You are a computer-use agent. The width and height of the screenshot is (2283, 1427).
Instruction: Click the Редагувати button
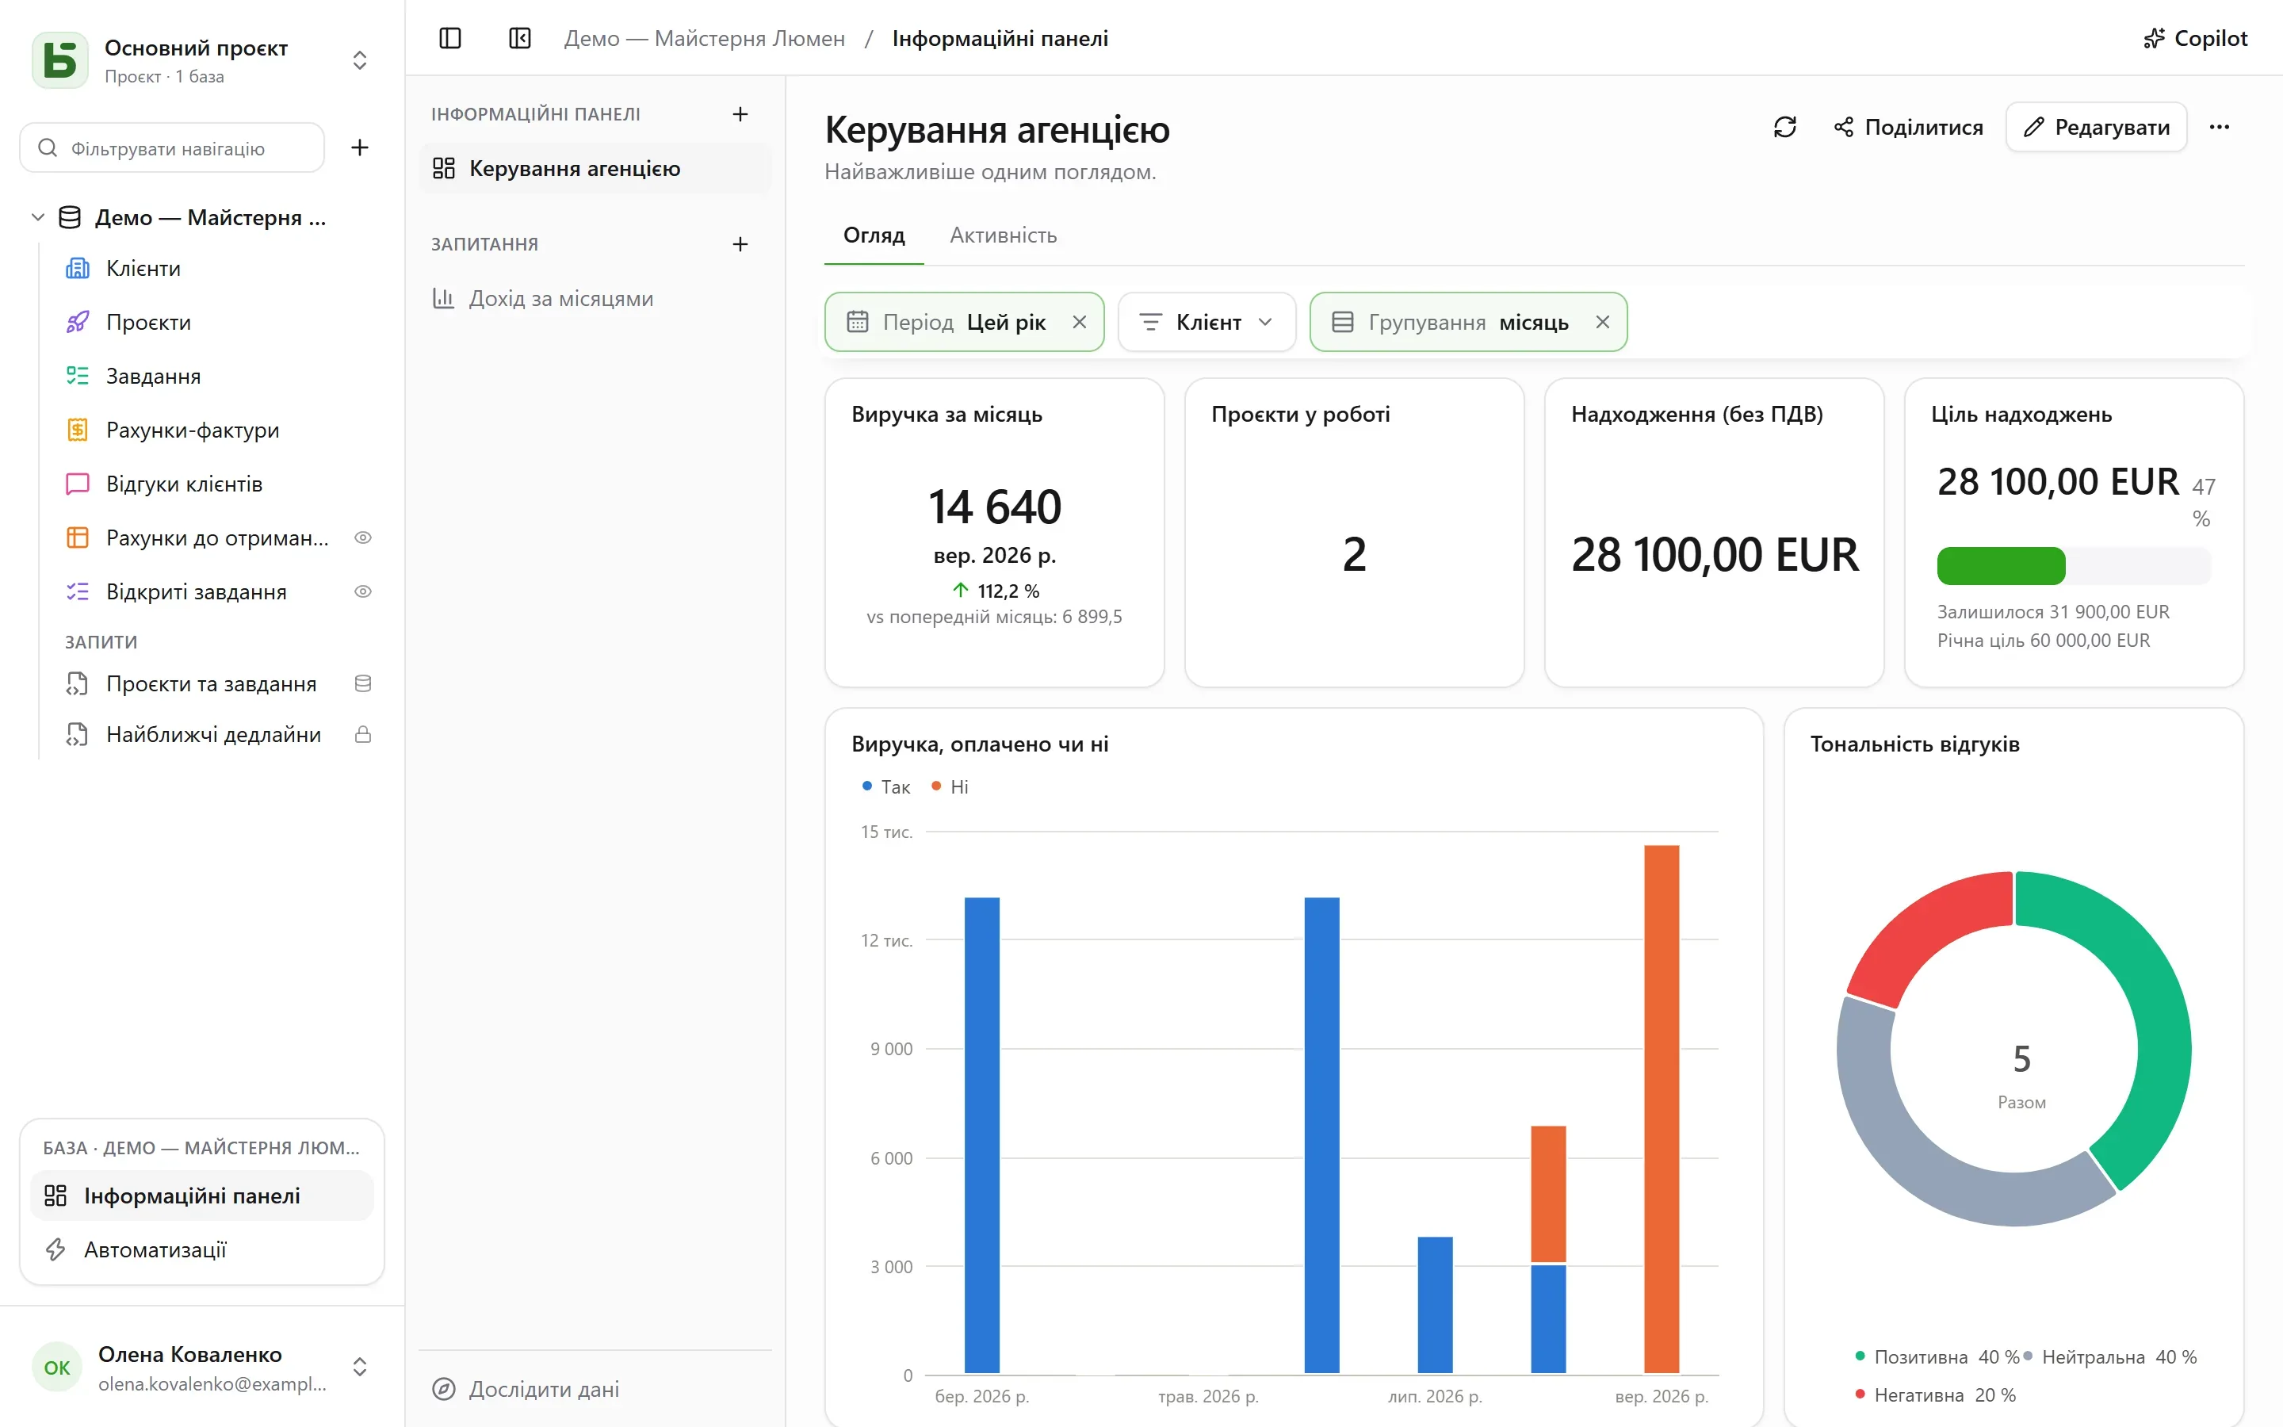[2096, 128]
